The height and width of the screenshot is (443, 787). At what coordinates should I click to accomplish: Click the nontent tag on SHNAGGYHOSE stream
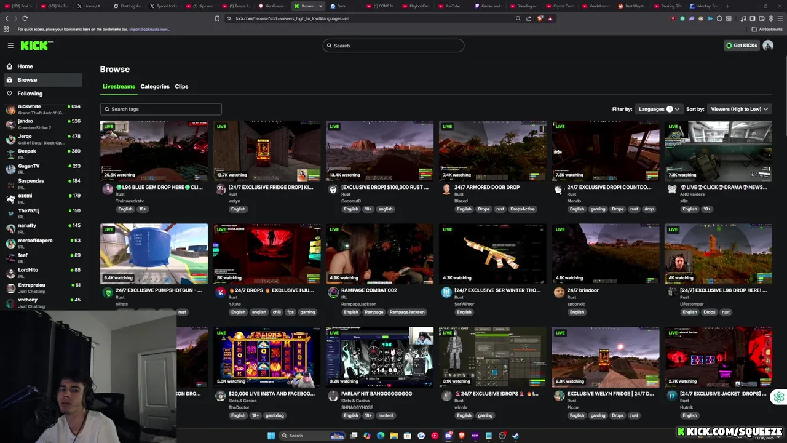[x=386, y=416]
